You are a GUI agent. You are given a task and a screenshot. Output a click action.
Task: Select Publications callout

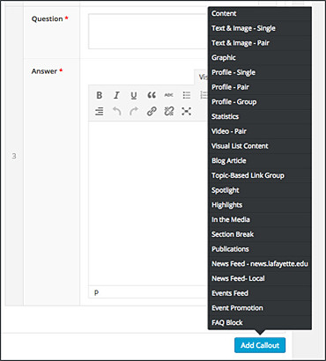click(260, 249)
